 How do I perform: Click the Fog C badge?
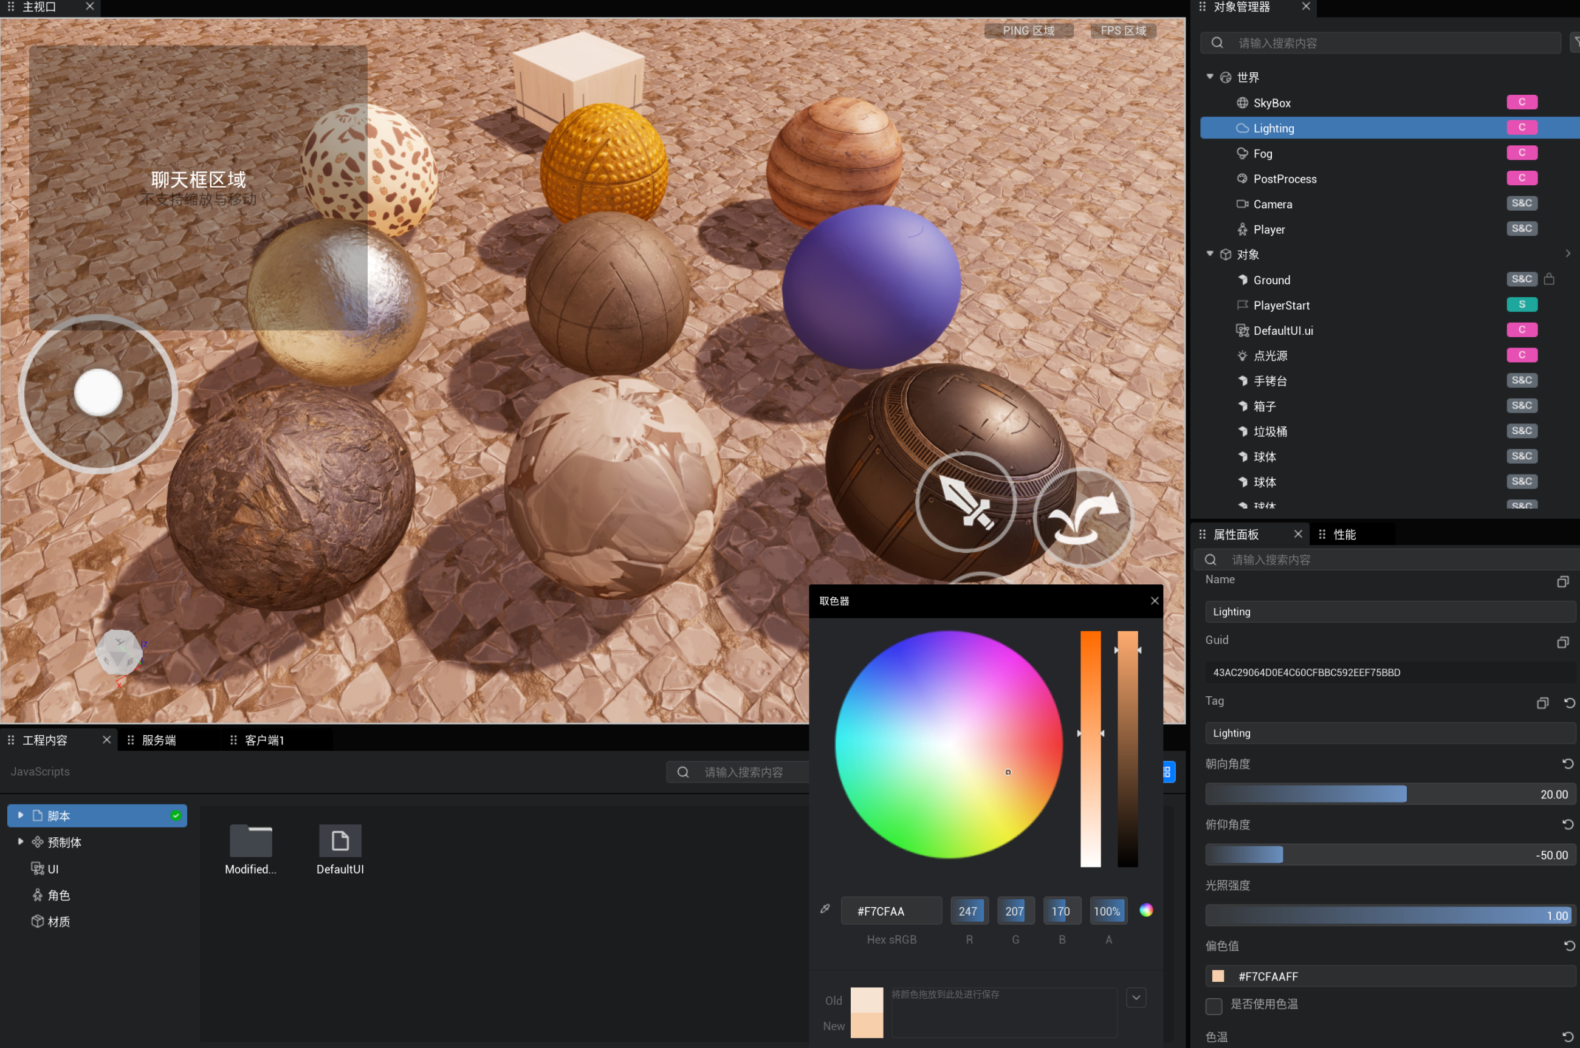[x=1522, y=153]
